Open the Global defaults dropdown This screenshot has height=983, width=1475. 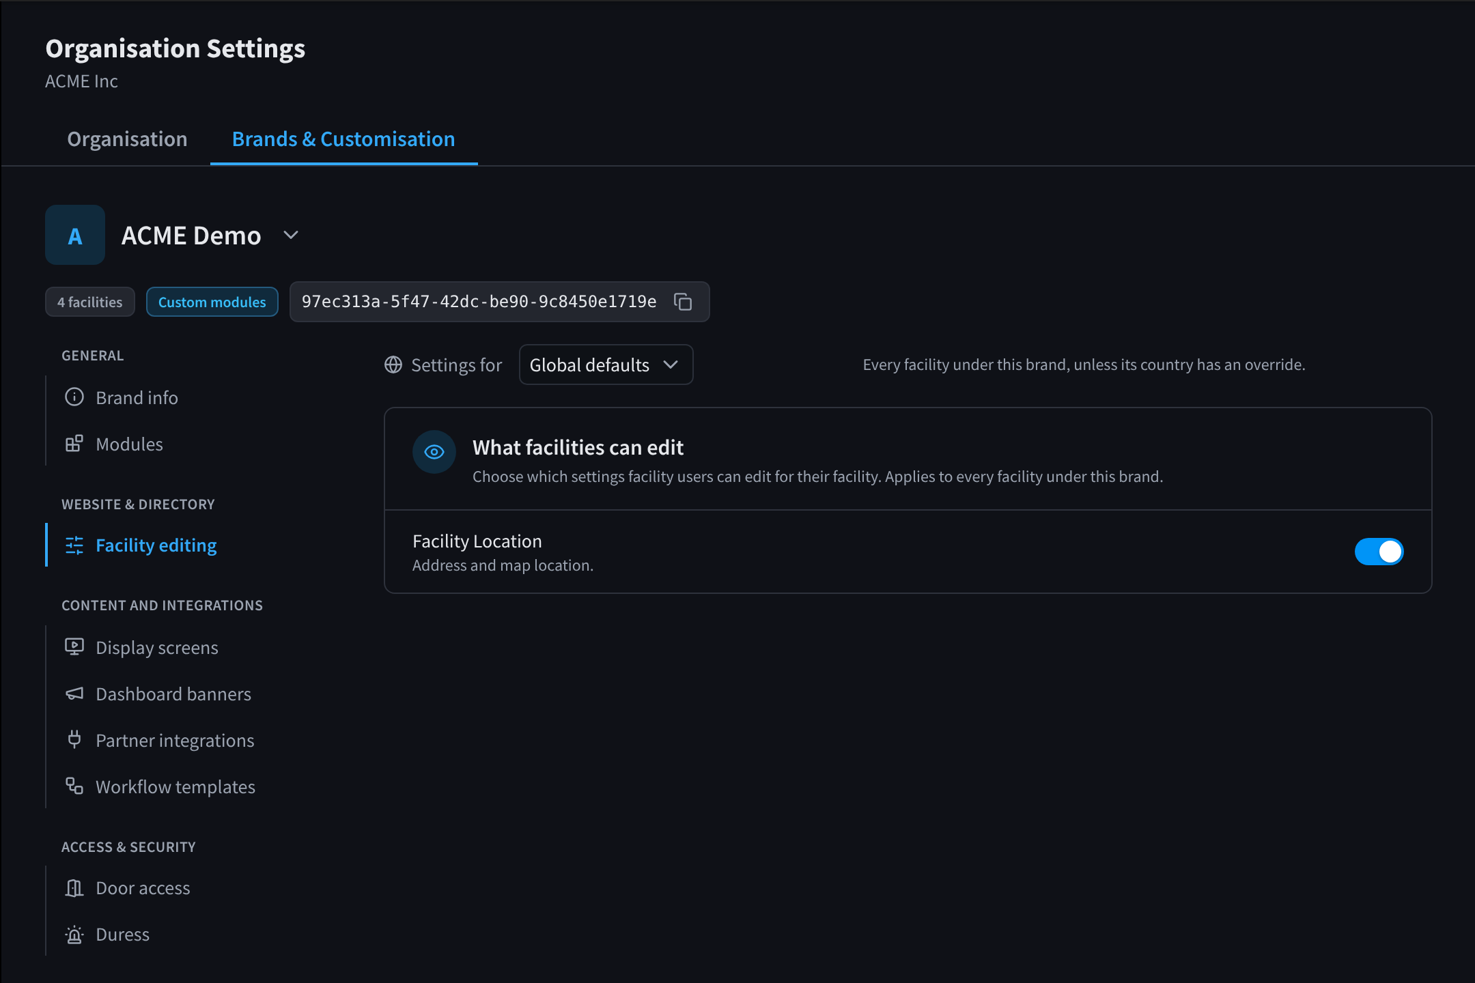[x=606, y=365]
